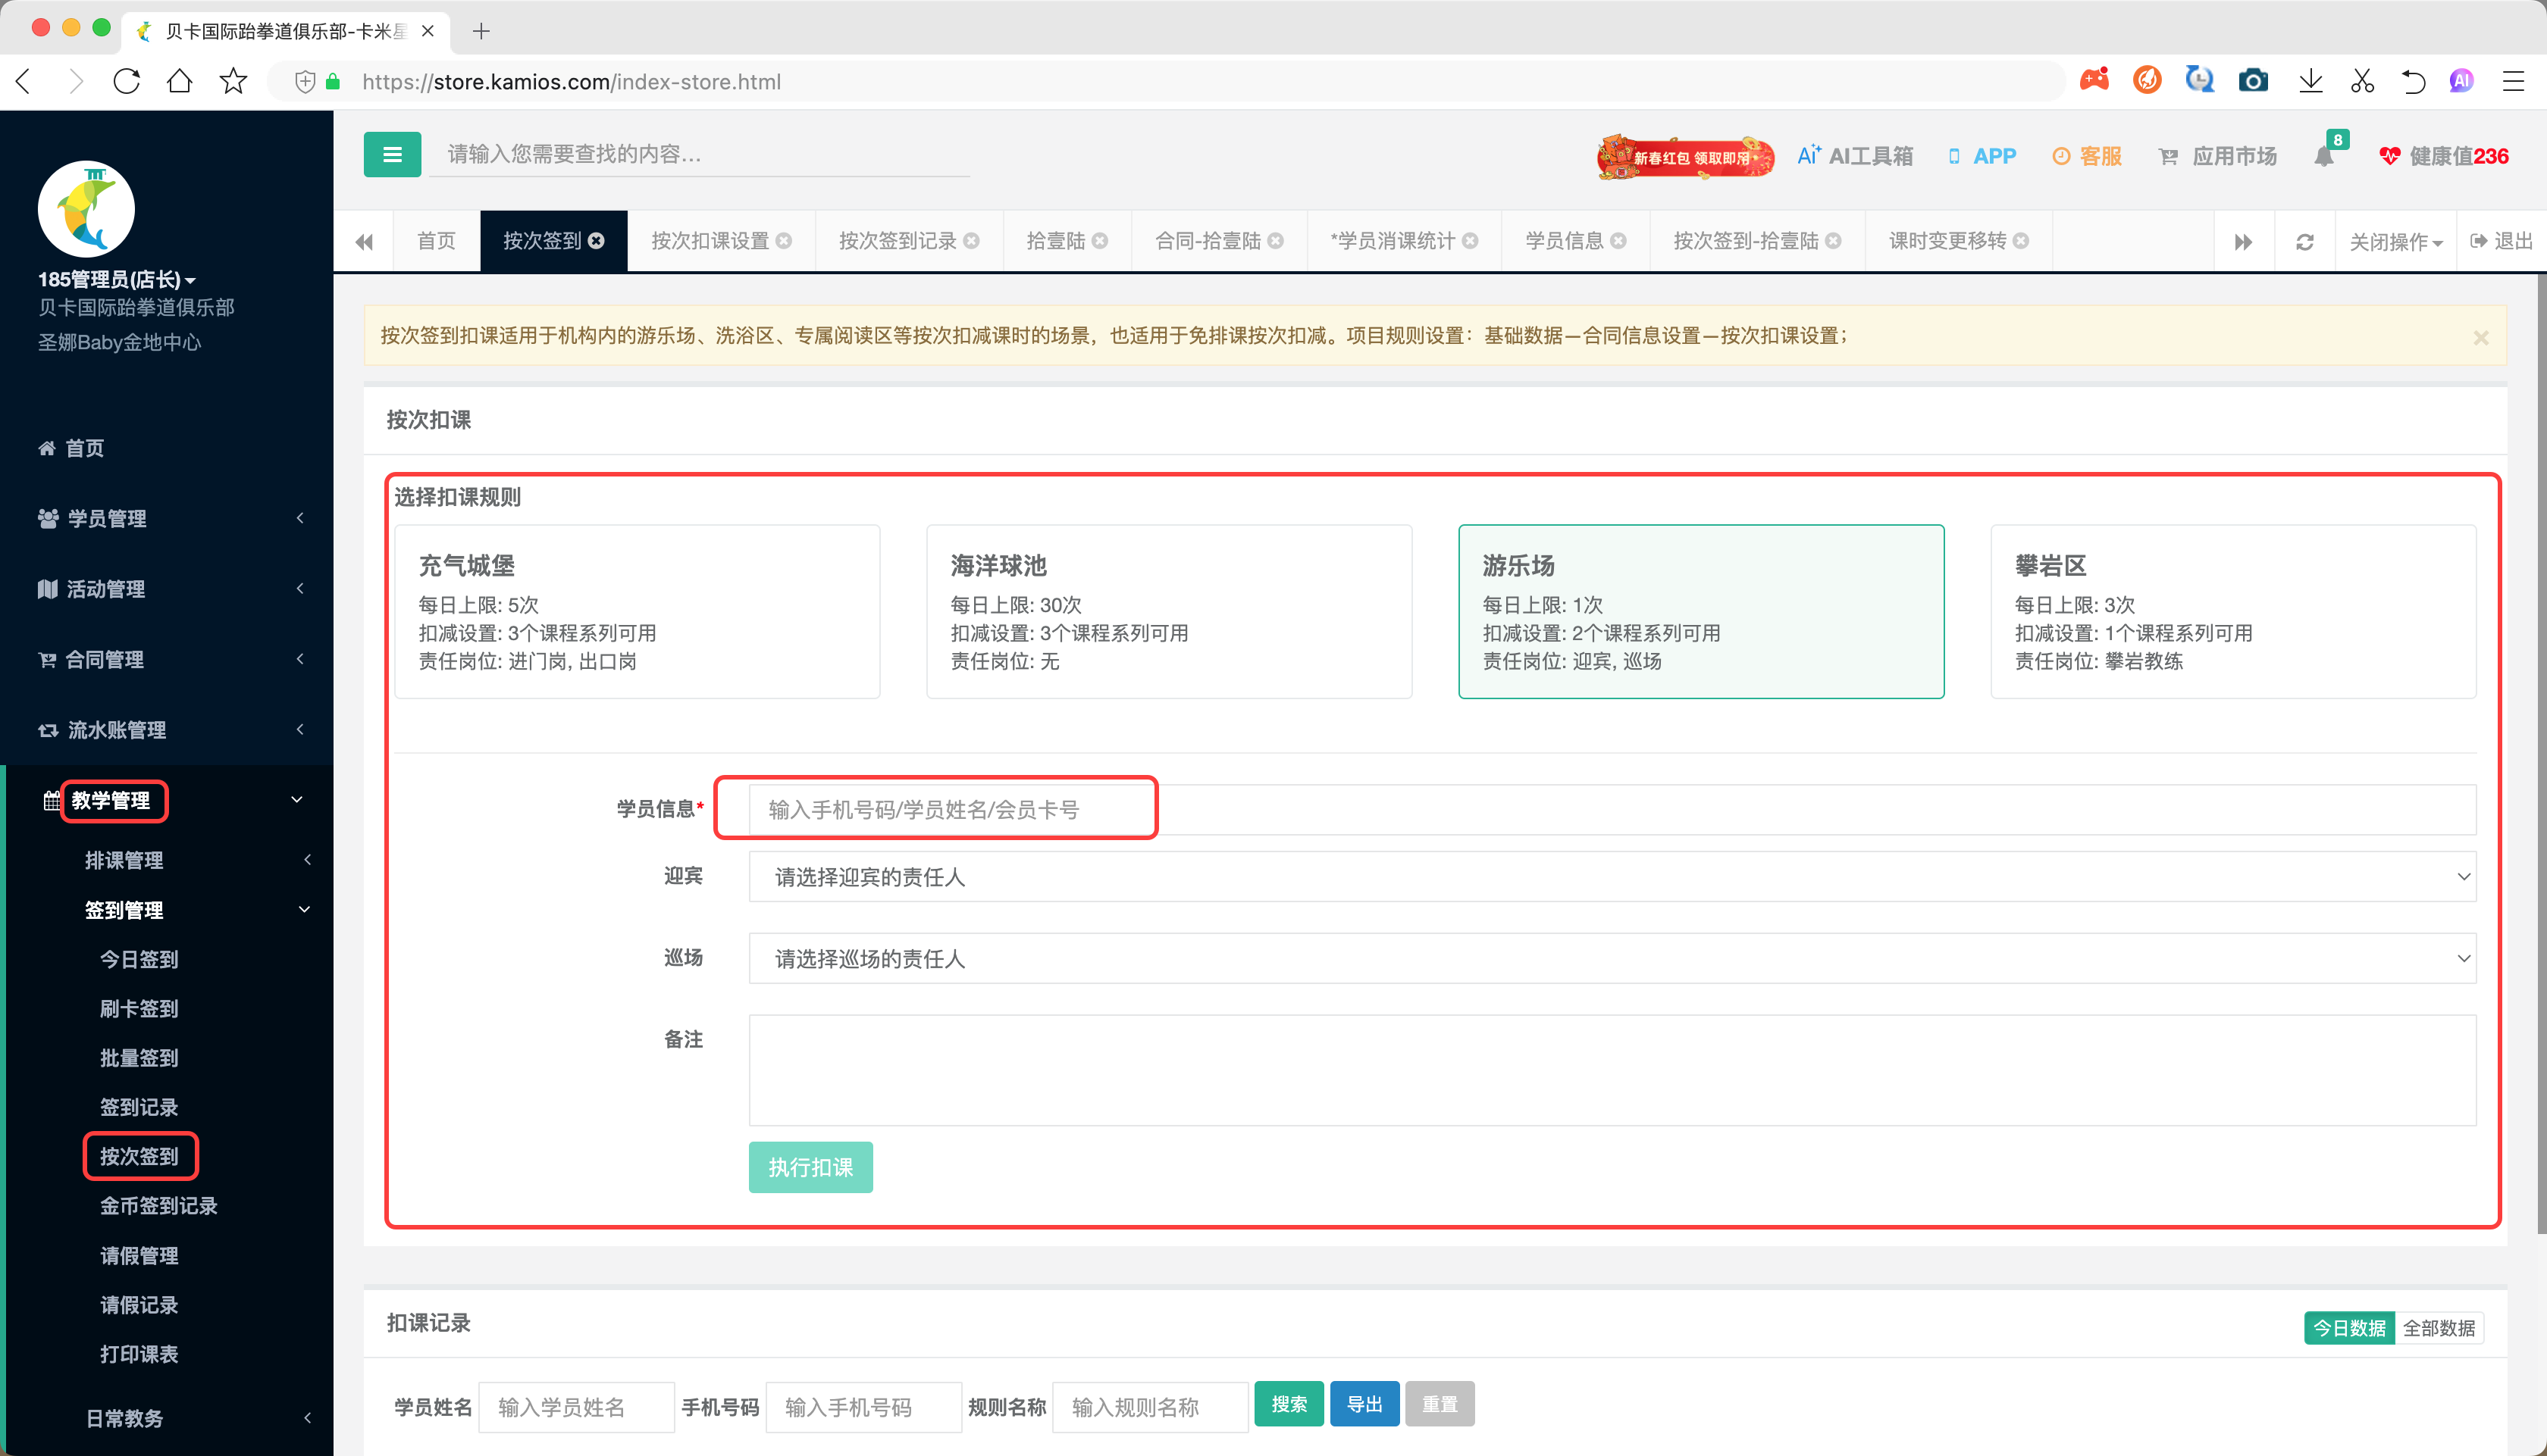Screen dimensions: 2547x1456
Task: Switch to the 学员信息 tab
Action: click(x=1564, y=241)
